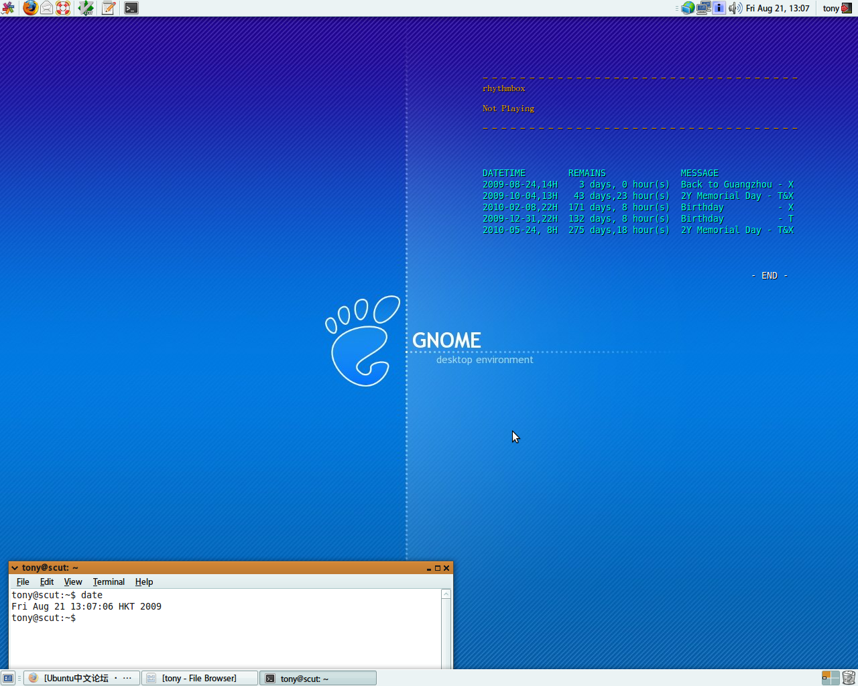Click the '275 days,18 hour(s)' remains entry
Viewport: 858px width, 686px height.
click(x=619, y=230)
